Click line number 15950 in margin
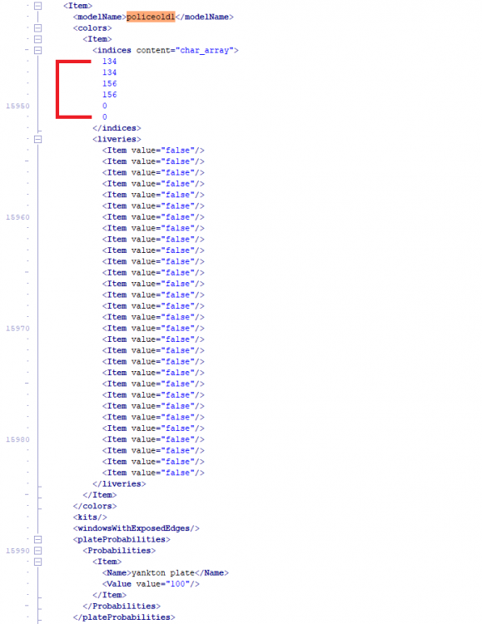Viewport: 482px width, 624px height. coord(17,106)
